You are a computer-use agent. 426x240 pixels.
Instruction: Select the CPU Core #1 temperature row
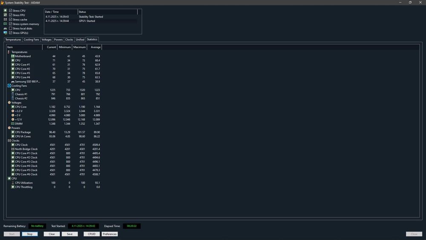[x=55, y=65]
